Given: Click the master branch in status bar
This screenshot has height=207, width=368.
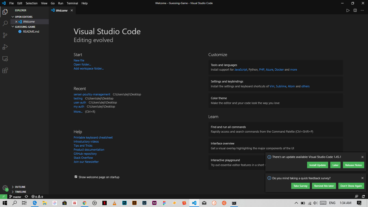Looking at the screenshot, I should pyautogui.click(x=15, y=197).
